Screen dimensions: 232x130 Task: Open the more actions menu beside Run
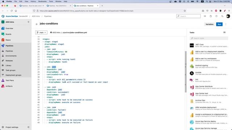pos(226,24)
